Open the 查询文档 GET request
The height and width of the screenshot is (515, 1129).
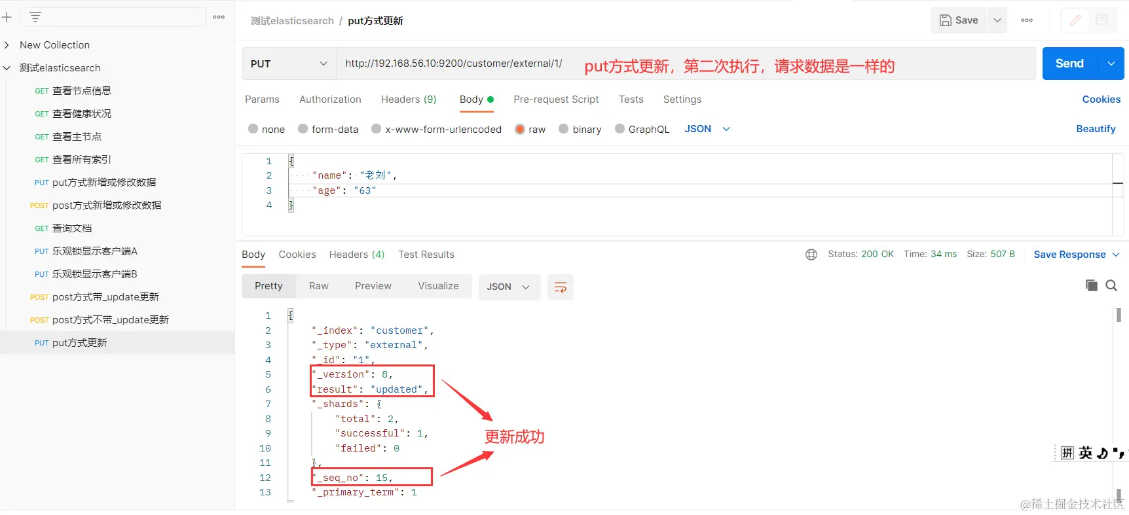[72, 228]
